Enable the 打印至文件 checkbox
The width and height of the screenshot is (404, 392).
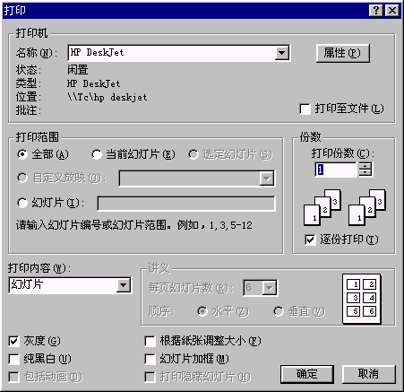click(x=305, y=109)
